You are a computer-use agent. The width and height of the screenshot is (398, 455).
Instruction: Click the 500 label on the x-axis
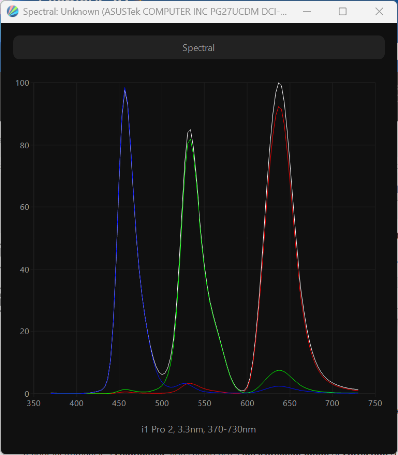162,403
